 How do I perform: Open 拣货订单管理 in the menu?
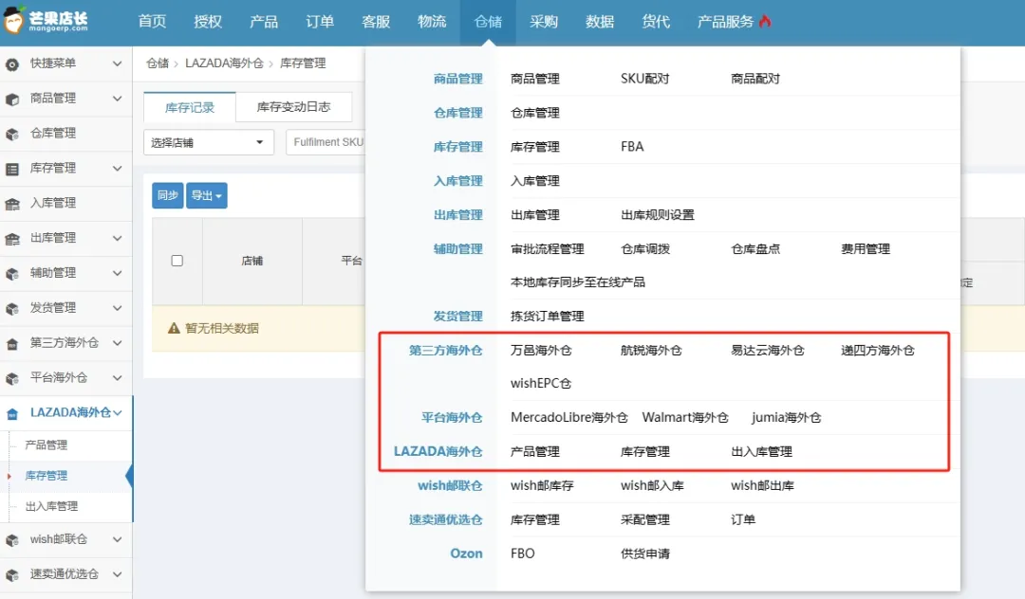click(x=548, y=317)
